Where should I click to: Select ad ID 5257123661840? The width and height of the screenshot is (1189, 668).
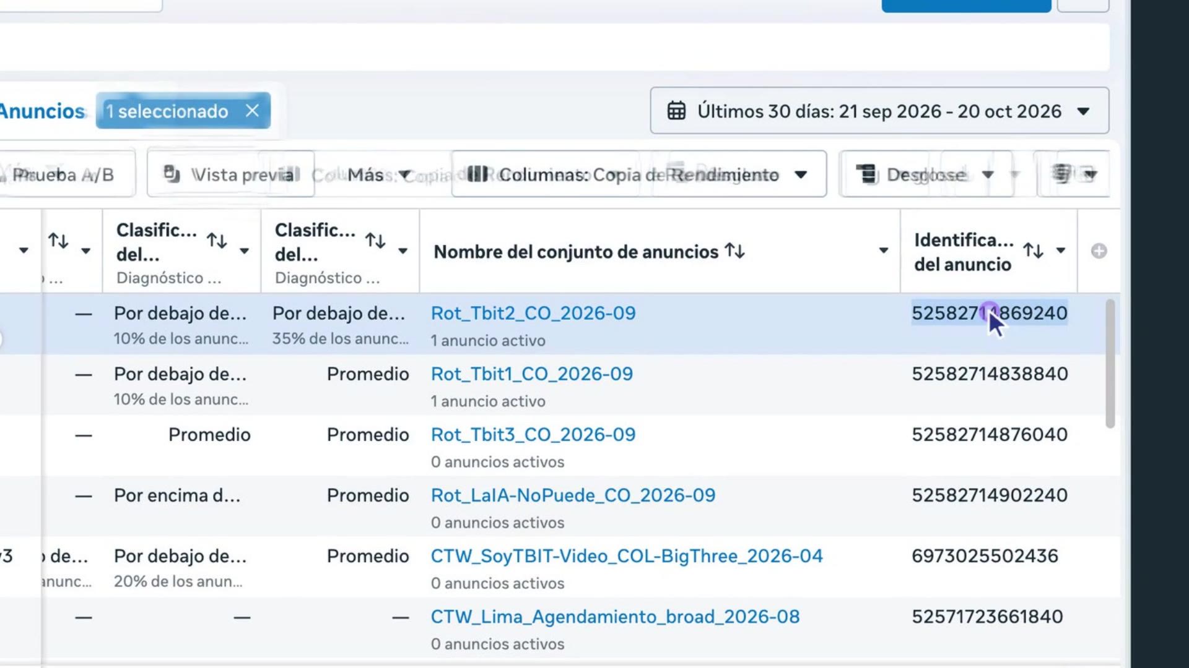987,616
